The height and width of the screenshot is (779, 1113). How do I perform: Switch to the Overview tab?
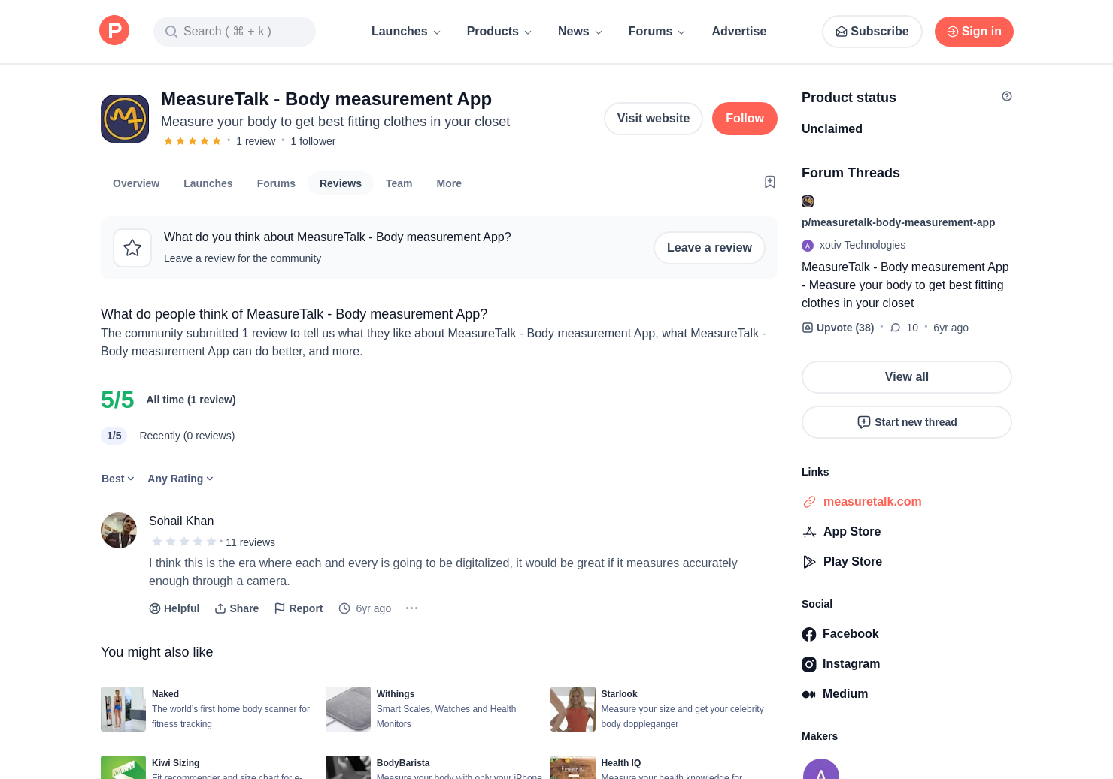click(x=136, y=183)
